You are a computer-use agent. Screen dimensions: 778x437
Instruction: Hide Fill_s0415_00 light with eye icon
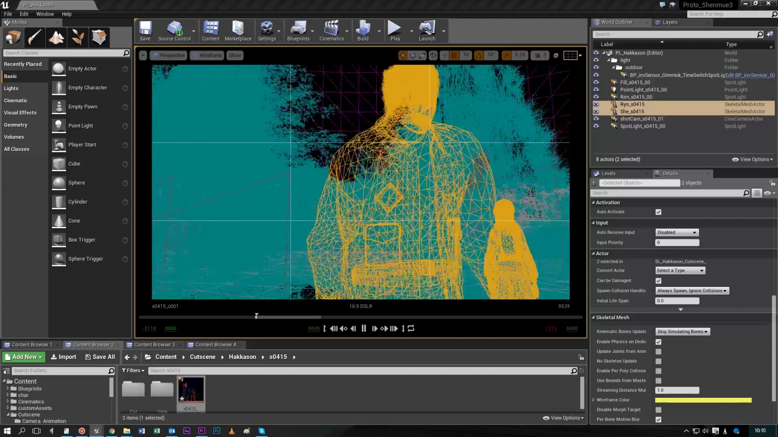(596, 82)
